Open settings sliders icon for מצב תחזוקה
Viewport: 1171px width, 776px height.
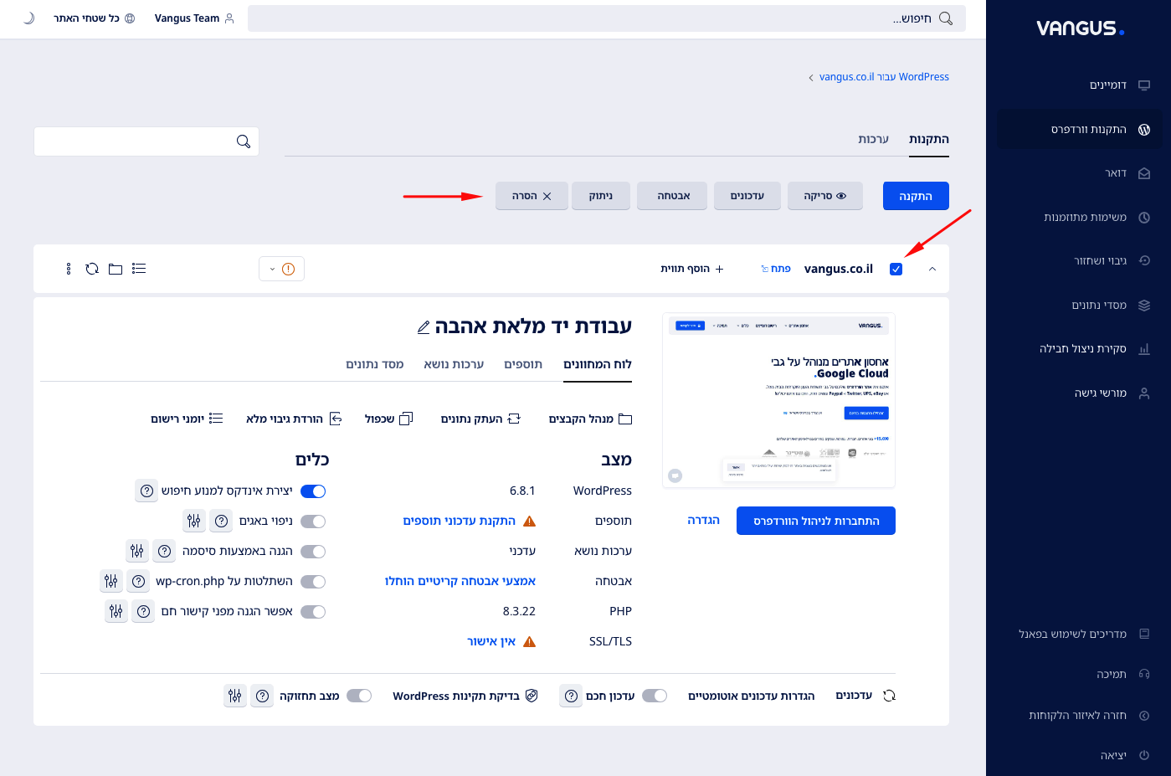[x=235, y=696]
